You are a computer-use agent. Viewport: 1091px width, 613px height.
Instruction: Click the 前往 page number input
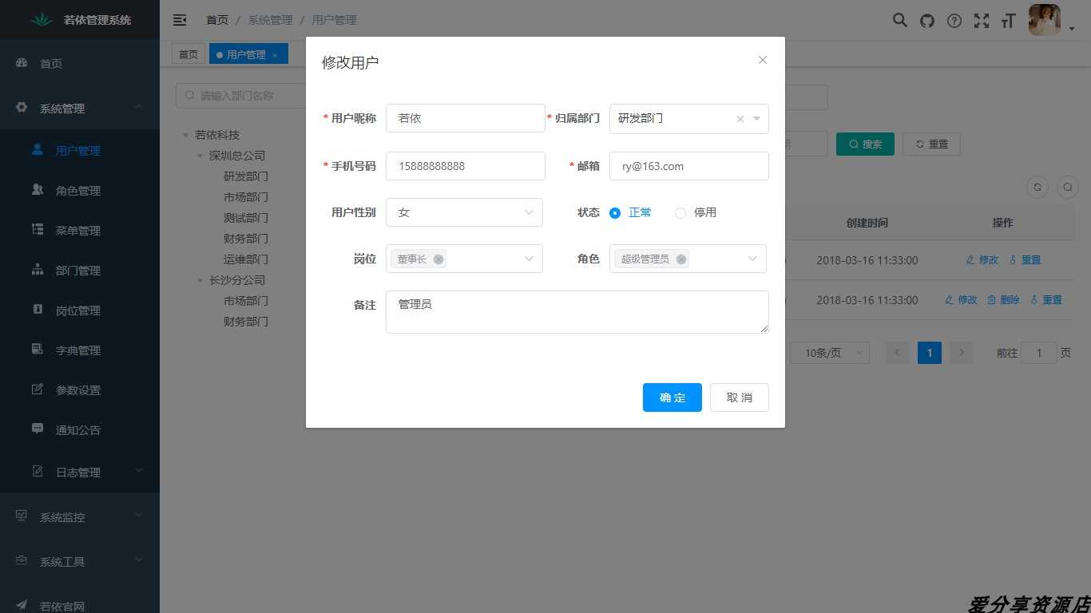tap(1039, 353)
